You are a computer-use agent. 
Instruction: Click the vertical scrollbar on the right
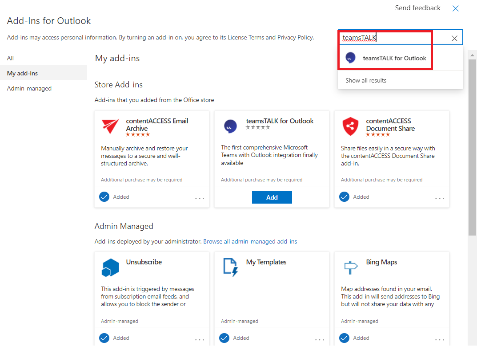472,146
